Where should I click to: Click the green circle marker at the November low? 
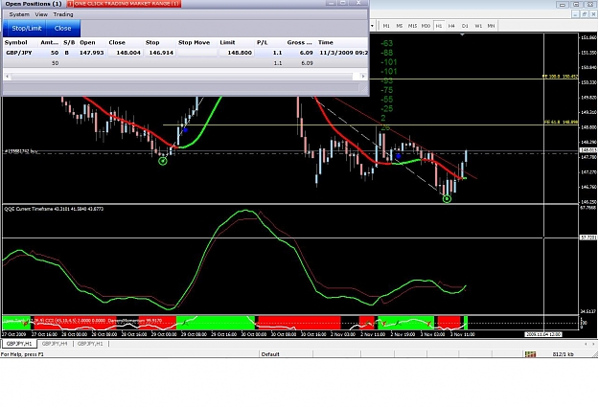(x=447, y=198)
